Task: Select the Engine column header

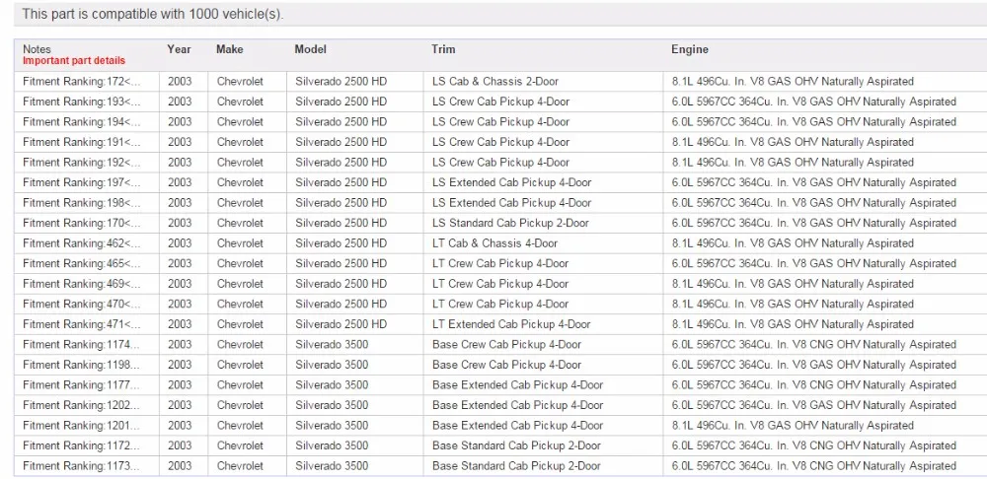Action: pos(689,49)
